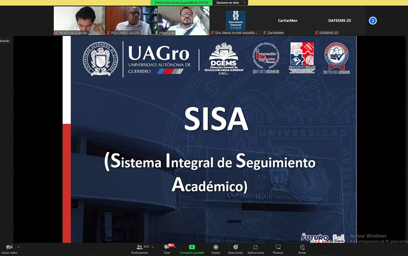Click the SISA title text

tap(216, 119)
